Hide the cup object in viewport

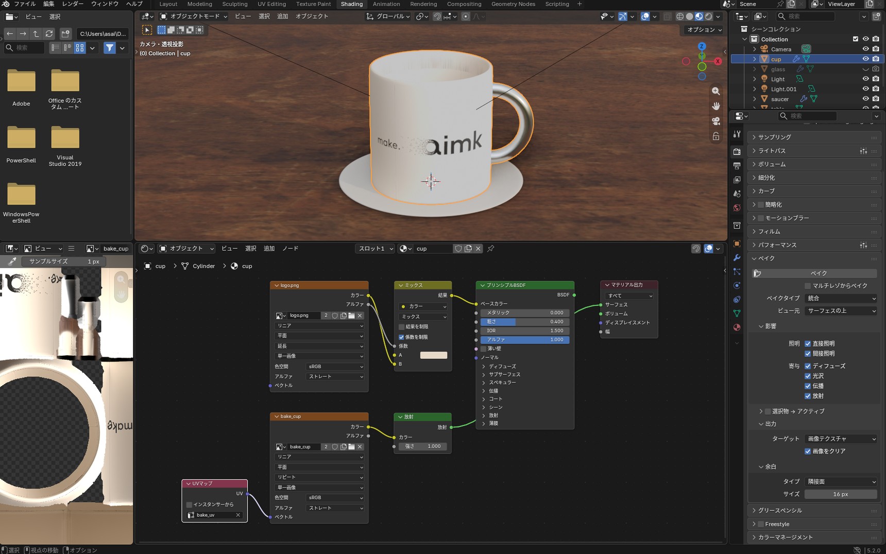click(x=865, y=59)
